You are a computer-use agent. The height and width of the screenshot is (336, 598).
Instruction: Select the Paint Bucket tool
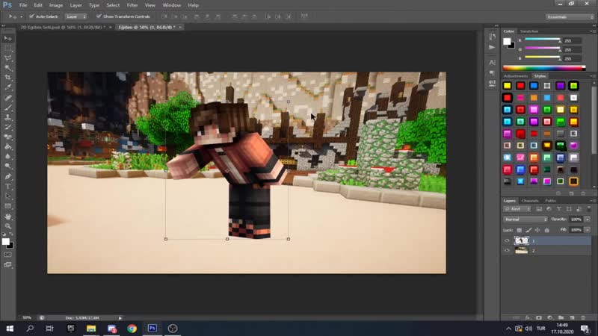(x=7, y=146)
